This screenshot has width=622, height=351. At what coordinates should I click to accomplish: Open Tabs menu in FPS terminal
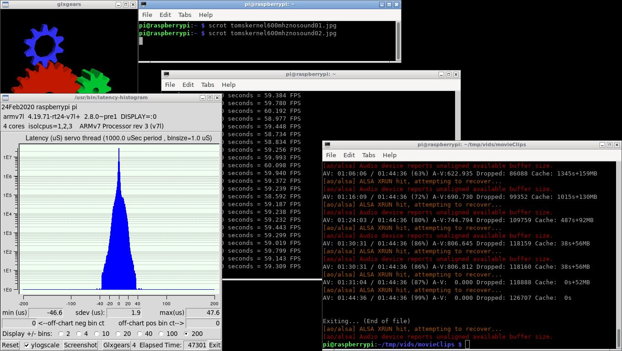208,85
